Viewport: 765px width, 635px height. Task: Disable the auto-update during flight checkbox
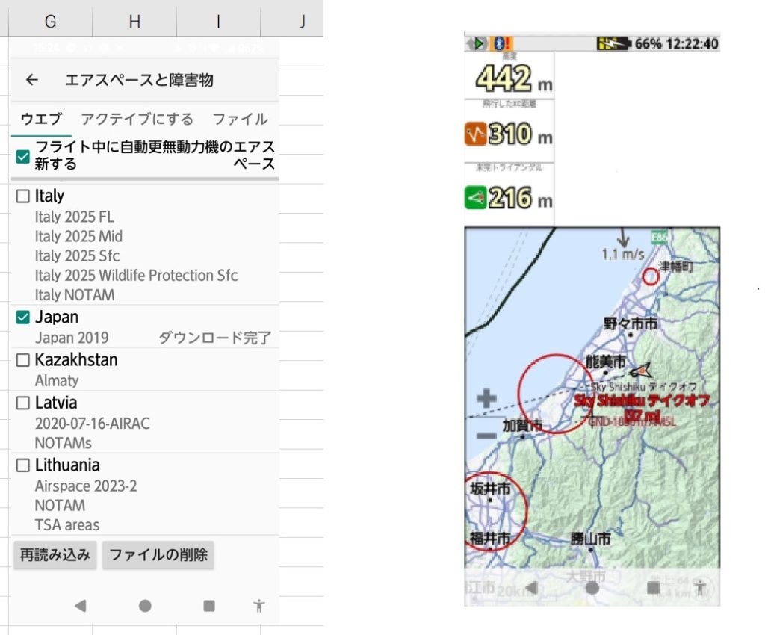click(23, 156)
